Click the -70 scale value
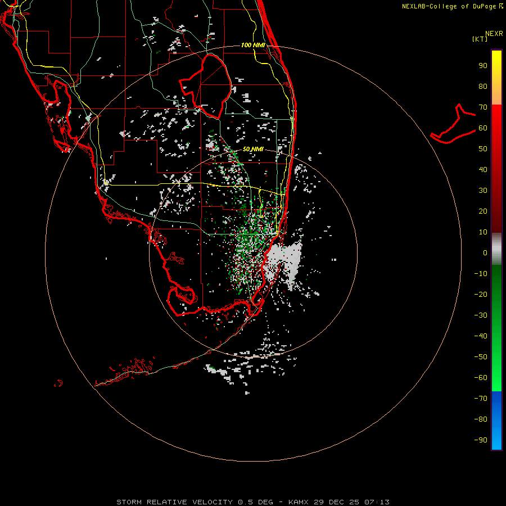506x506 pixels. click(481, 399)
